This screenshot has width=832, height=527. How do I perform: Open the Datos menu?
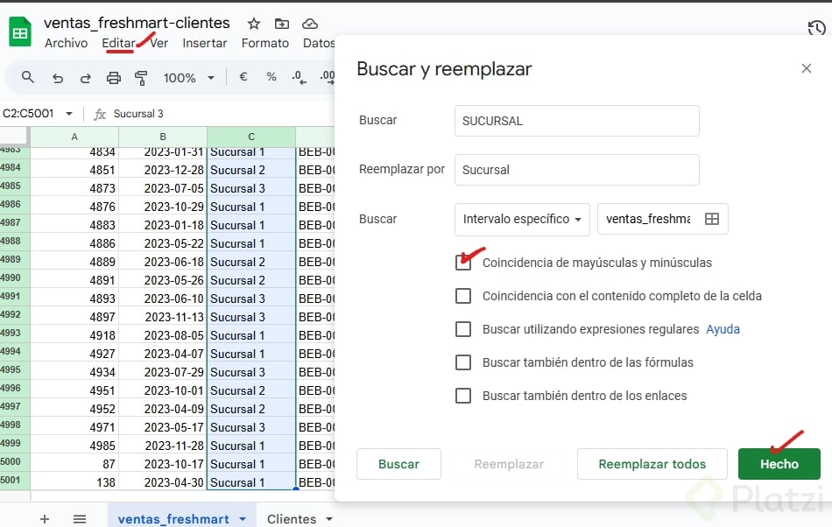(x=319, y=43)
